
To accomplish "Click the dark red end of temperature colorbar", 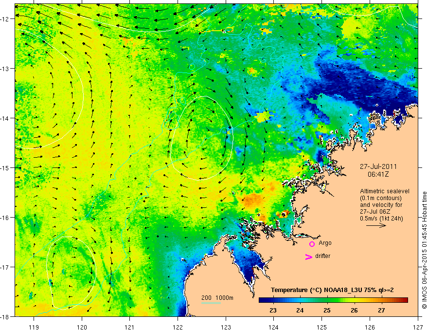I will (x=404, y=300).
